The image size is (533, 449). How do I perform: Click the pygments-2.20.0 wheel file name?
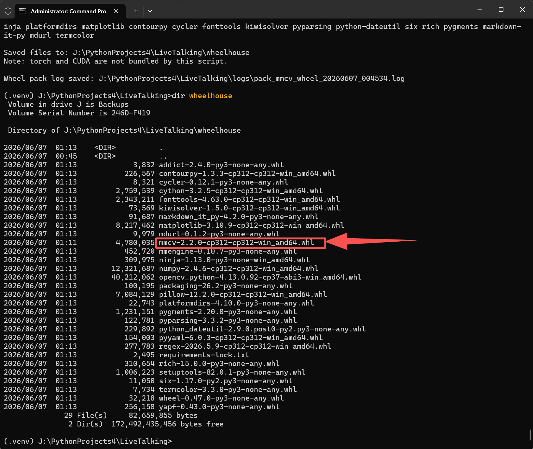228,312
